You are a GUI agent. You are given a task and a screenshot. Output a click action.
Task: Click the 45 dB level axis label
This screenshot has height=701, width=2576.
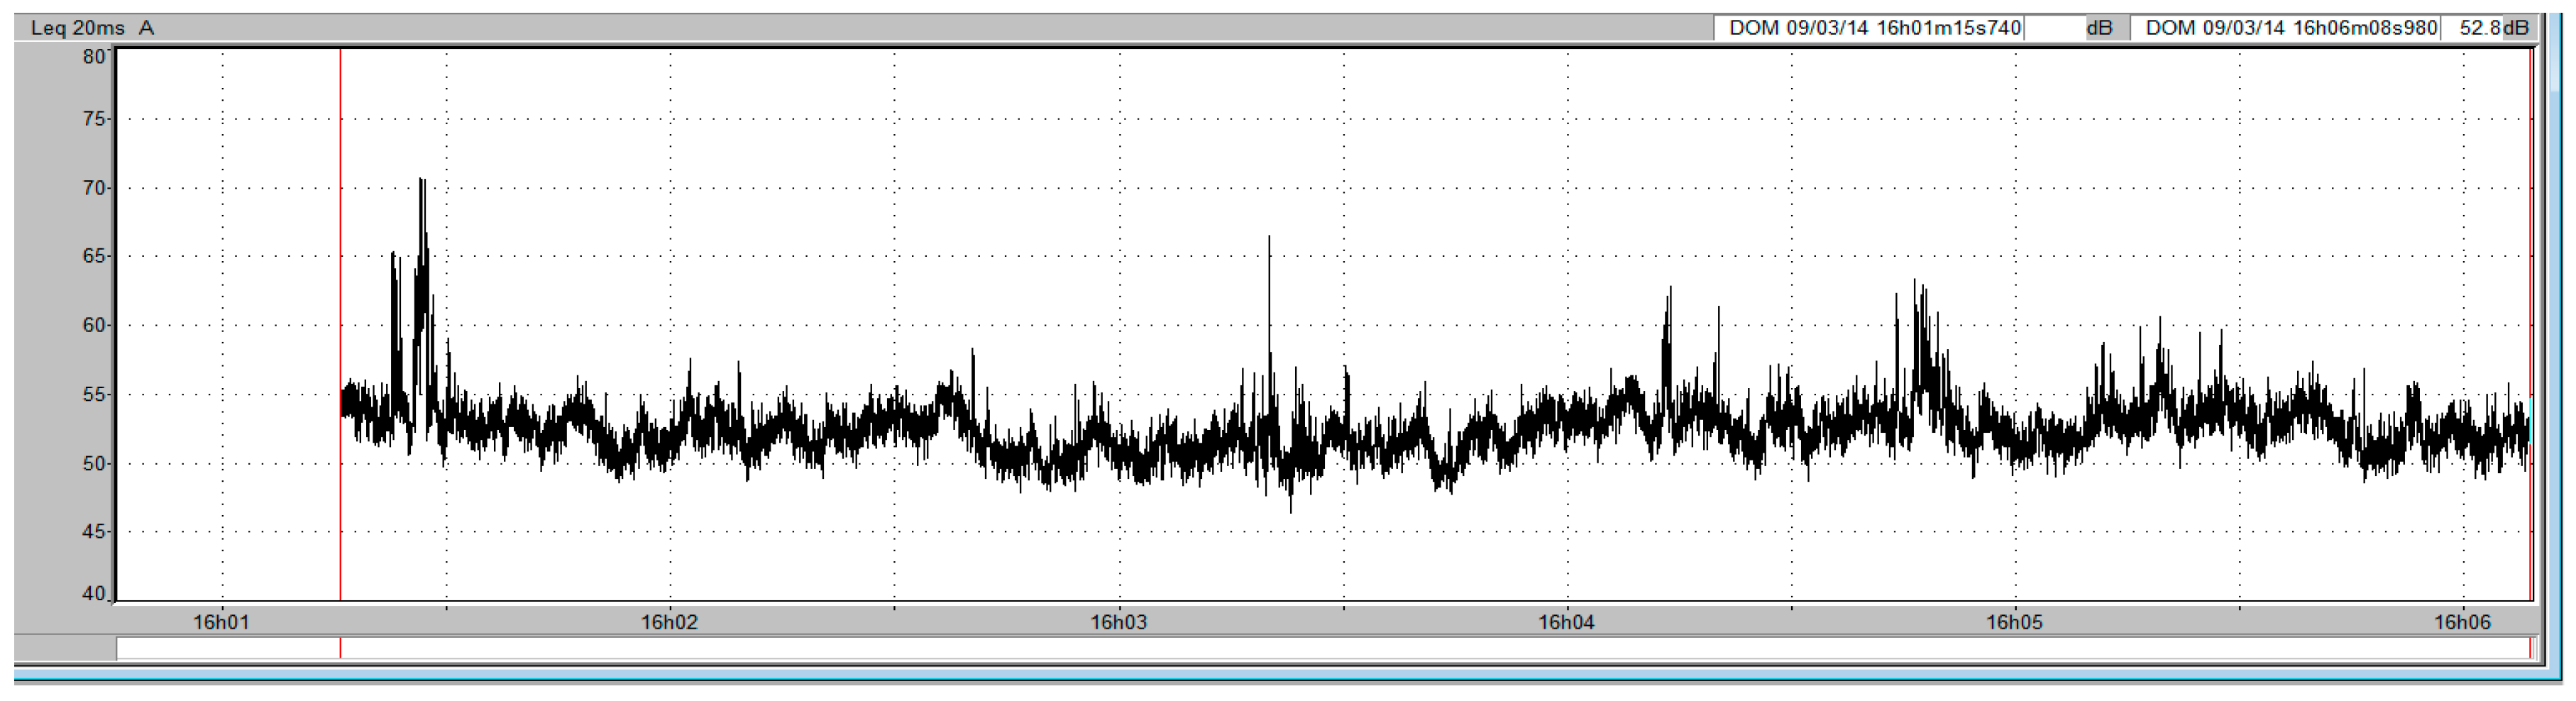(94, 532)
